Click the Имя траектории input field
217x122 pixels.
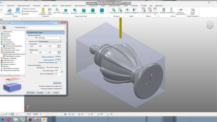45,27
